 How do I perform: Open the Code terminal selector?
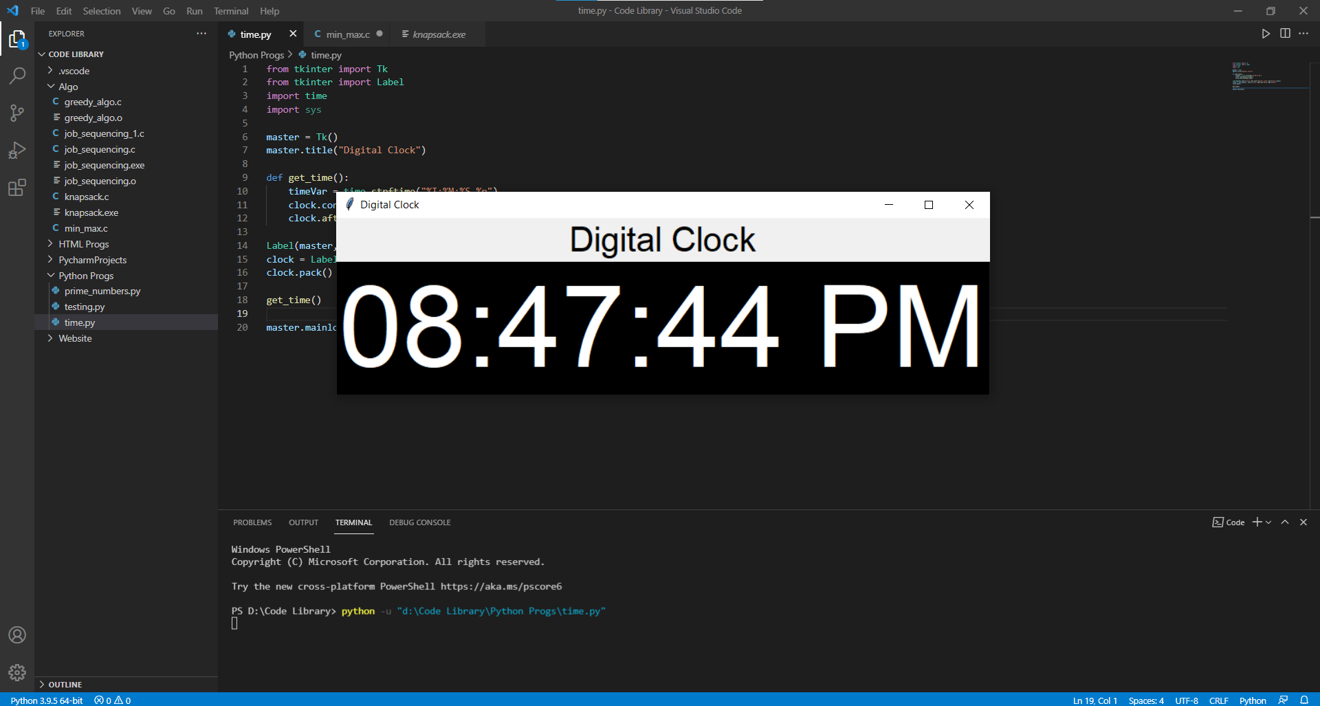1229,522
